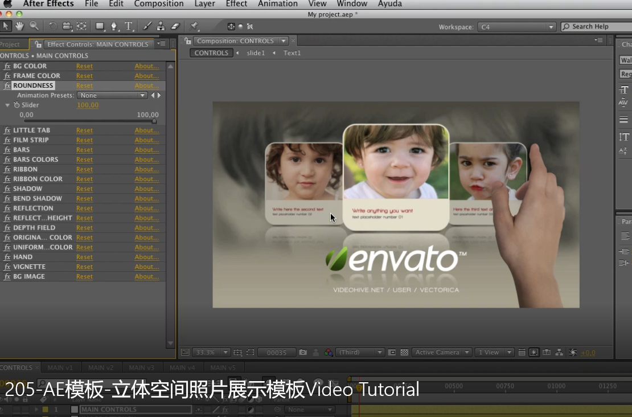Select the Zoom magnifier tool
The height and width of the screenshot is (417, 632).
click(34, 26)
